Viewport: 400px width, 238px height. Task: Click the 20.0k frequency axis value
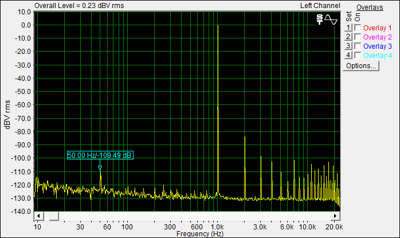pos(334,227)
